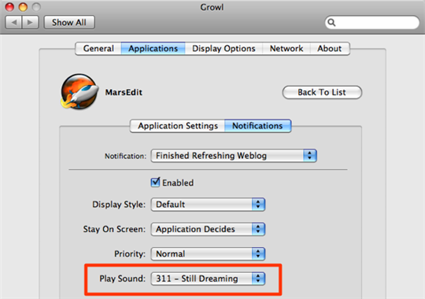Click the Notification label
Image resolution: width=425 pixels, height=299 pixels.
125,157
